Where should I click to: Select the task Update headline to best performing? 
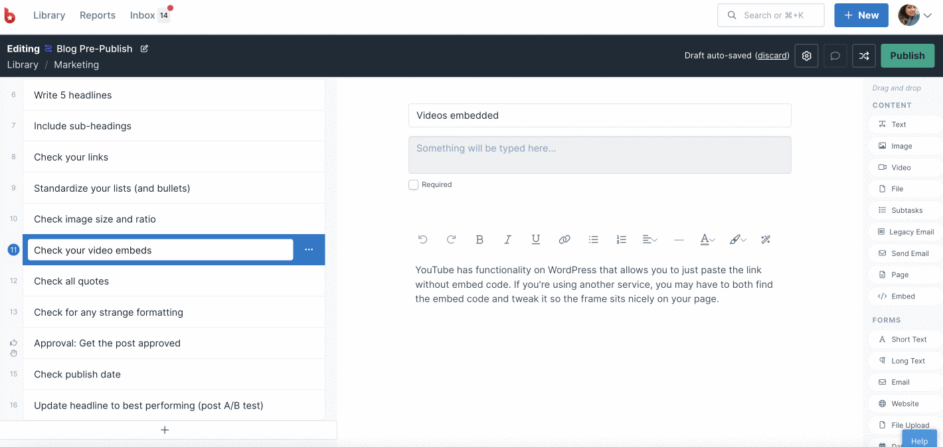point(174,405)
